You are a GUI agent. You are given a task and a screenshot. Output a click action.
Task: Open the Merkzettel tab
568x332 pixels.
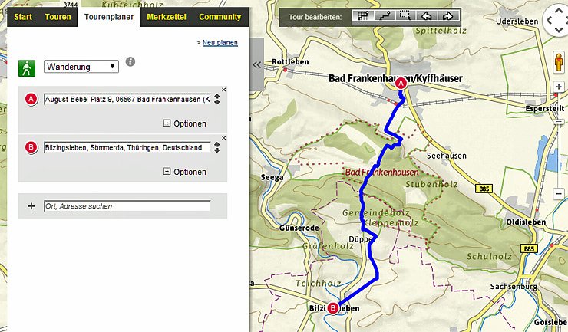pos(167,16)
